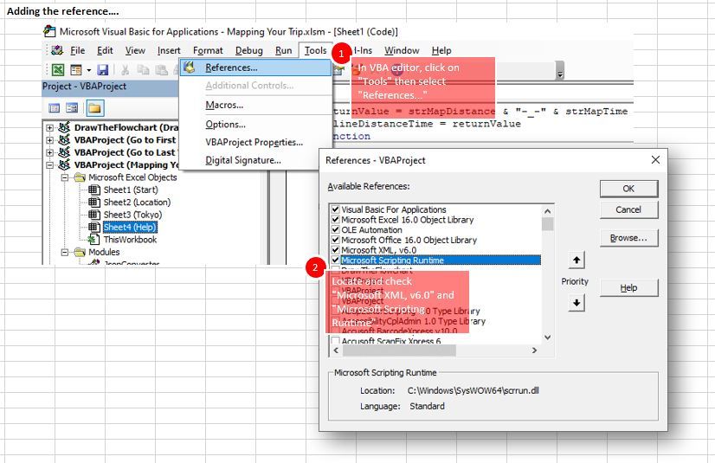Expand VBAProject (Go to First node
The image size is (715, 463).
click(x=49, y=140)
